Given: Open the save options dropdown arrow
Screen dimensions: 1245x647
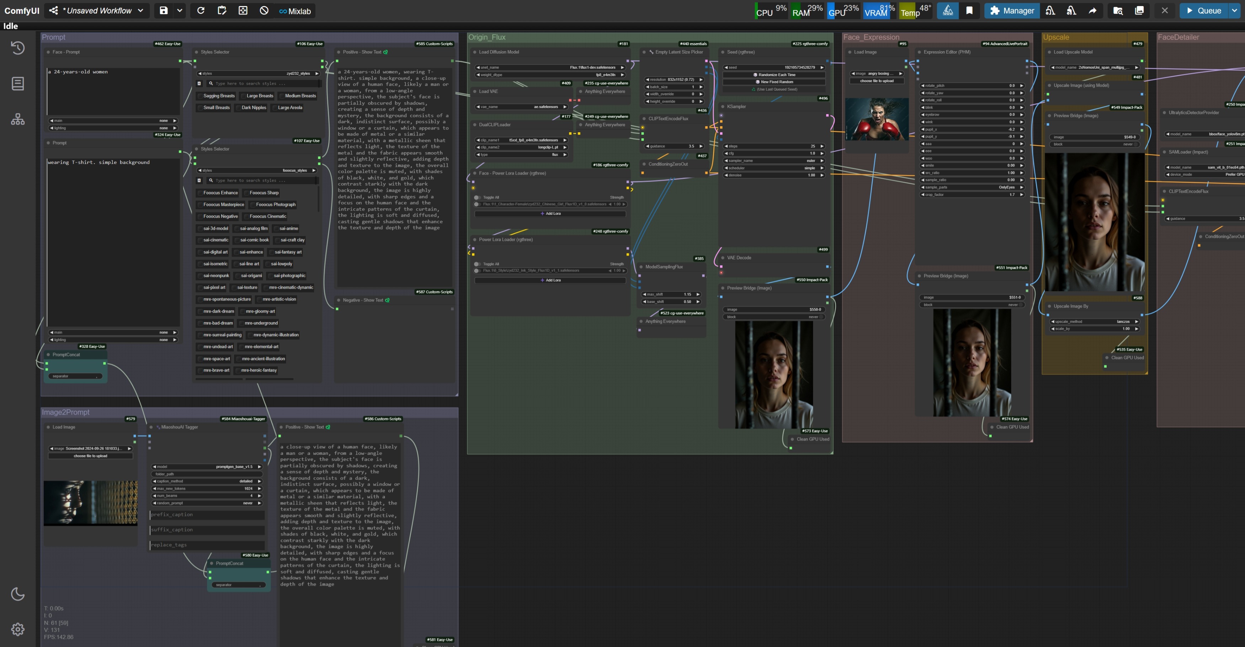Looking at the screenshot, I should pyautogui.click(x=180, y=11).
